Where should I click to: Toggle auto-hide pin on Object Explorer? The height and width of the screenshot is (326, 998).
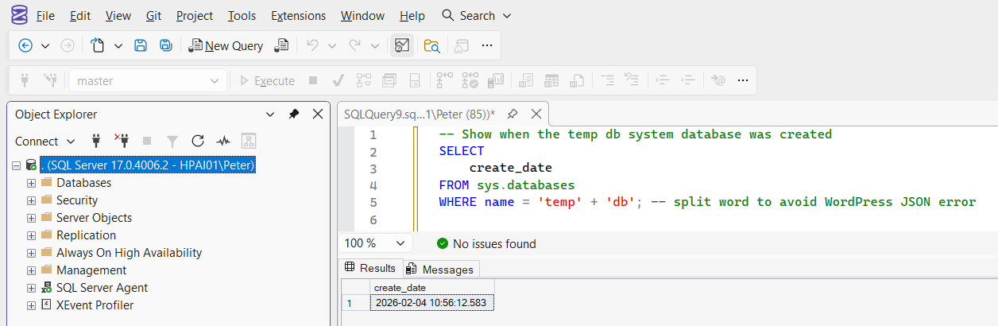(293, 114)
